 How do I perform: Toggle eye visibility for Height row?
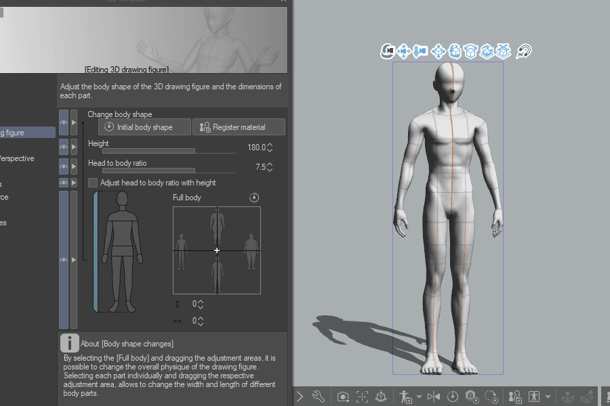tap(64, 148)
